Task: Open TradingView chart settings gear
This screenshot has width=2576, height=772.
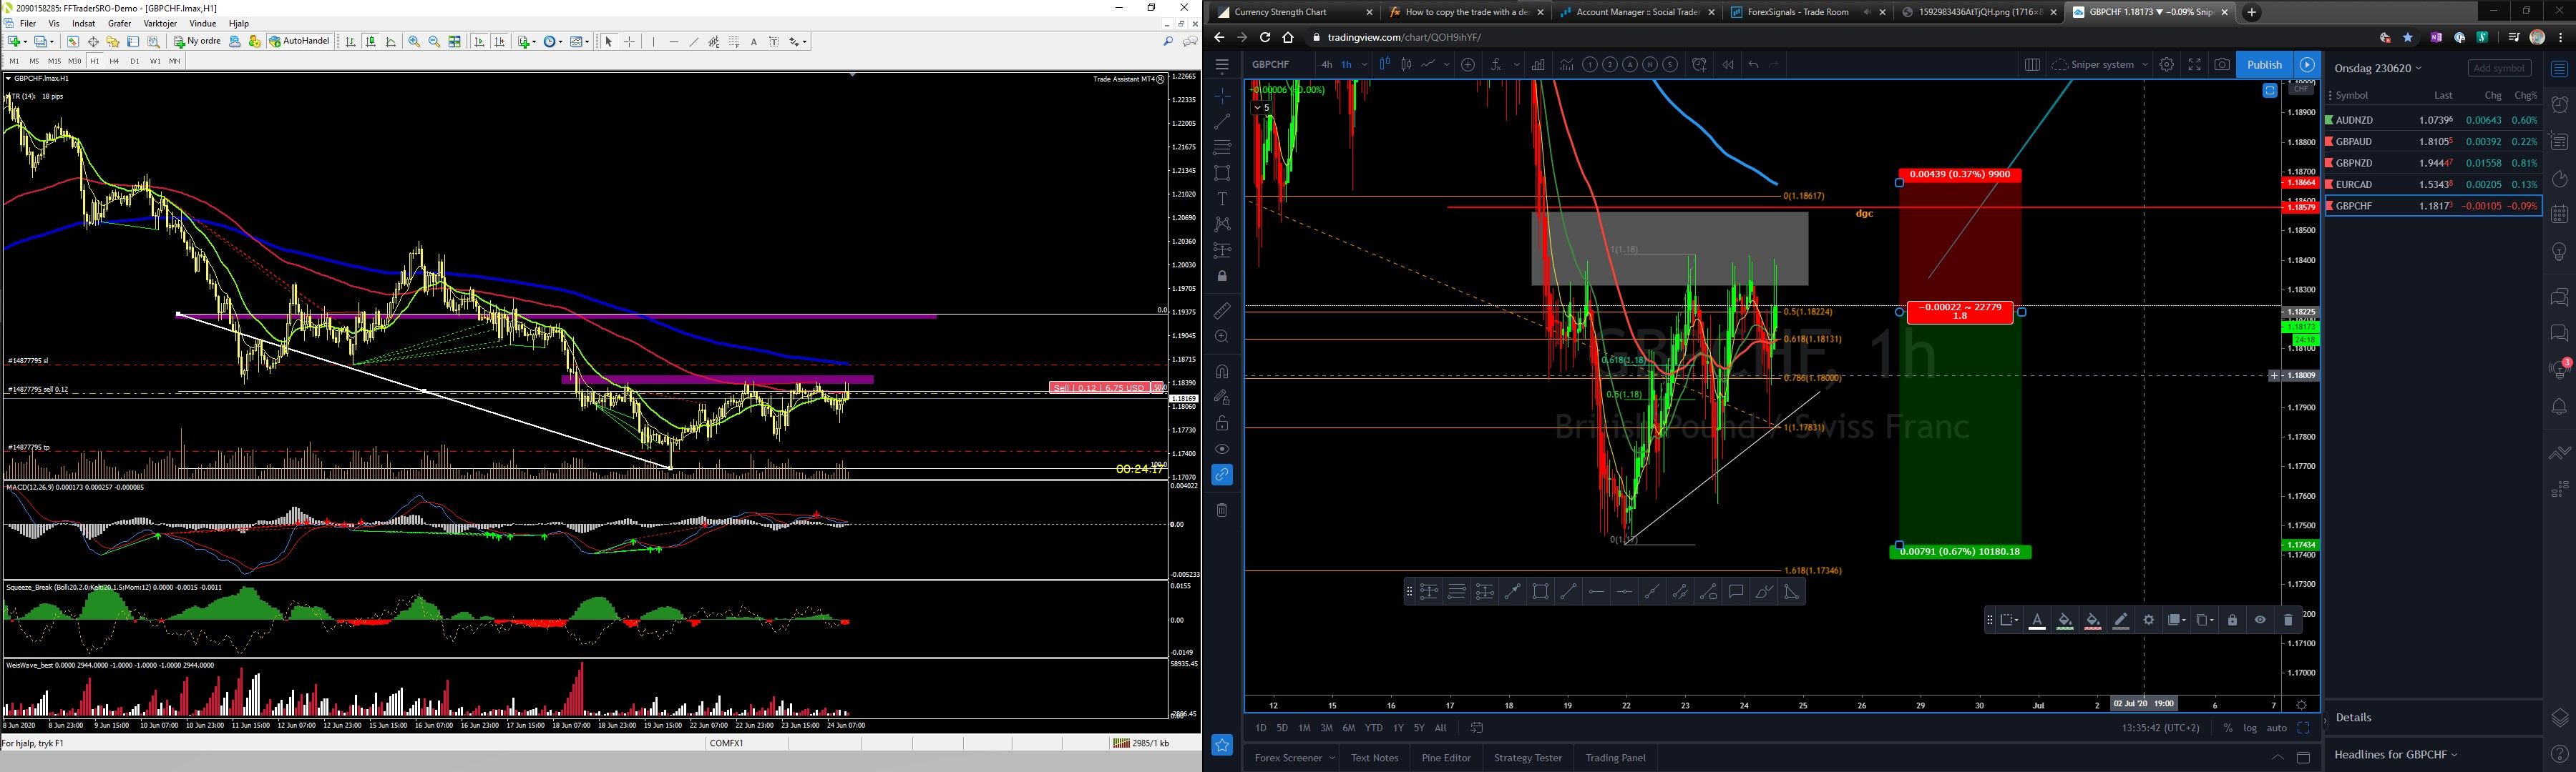Action: tap(2166, 65)
